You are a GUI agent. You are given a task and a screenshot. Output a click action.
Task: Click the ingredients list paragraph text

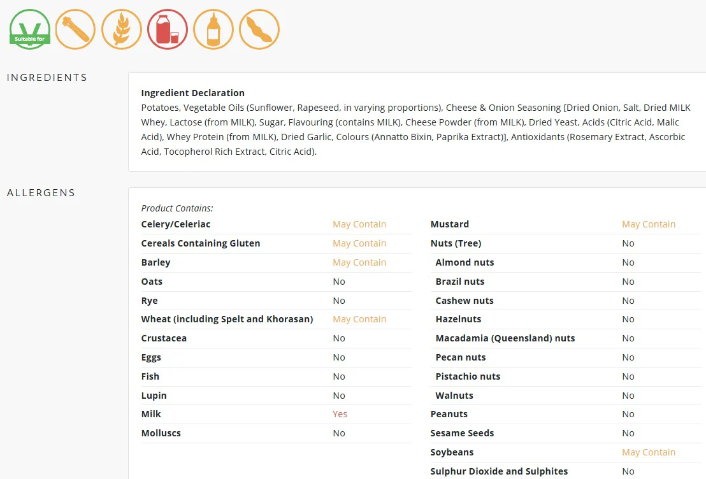(x=415, y=130)
